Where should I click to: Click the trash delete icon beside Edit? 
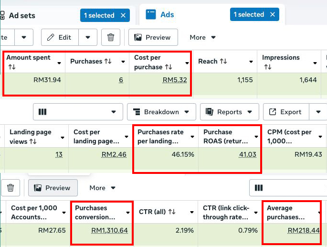click(111, 37)
